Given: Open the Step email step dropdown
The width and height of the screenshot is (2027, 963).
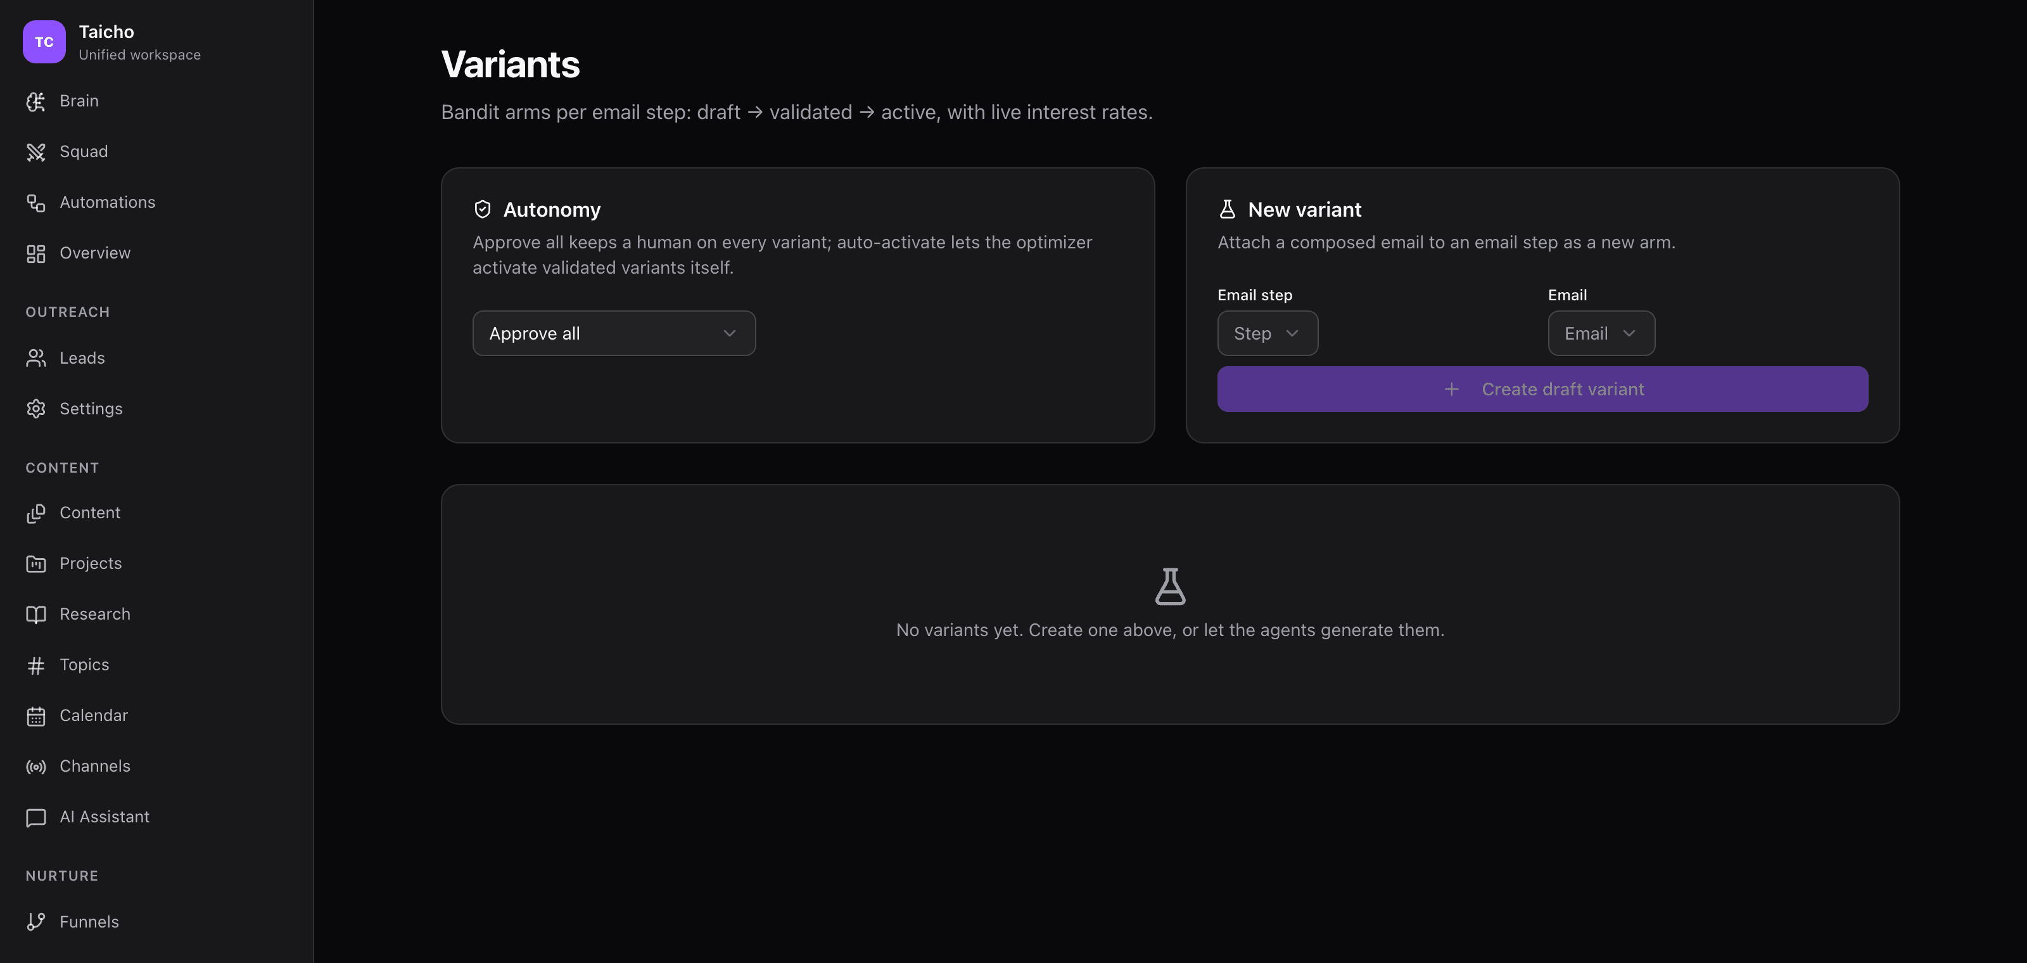Looking at the screenshot, I should (1267, 334).
